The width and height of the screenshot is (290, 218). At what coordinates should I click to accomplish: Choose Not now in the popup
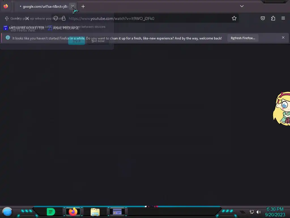coord(98,41)
